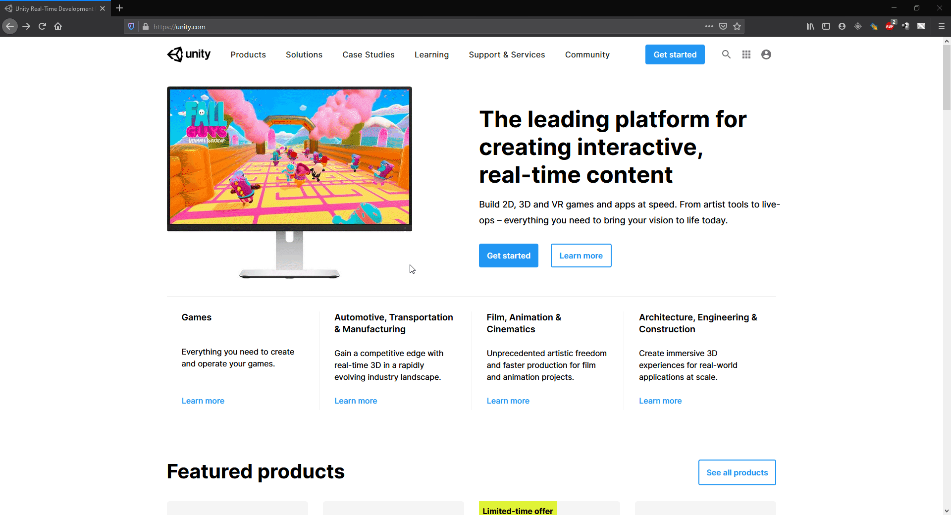This screenshot has width=951, height=515.
Task: Click the Games section heading
Action: point(197,317)
